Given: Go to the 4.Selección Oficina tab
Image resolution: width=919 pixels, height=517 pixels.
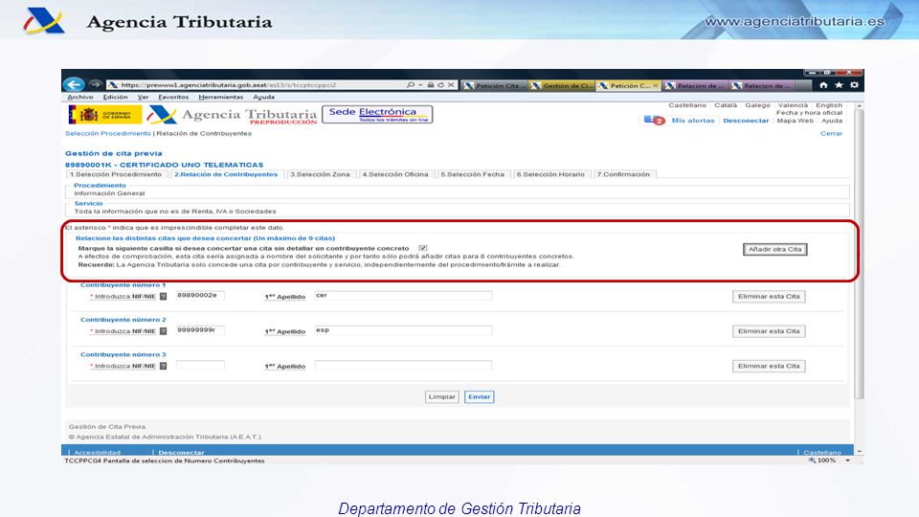Looking at the screenshot, I should point(395,174).
